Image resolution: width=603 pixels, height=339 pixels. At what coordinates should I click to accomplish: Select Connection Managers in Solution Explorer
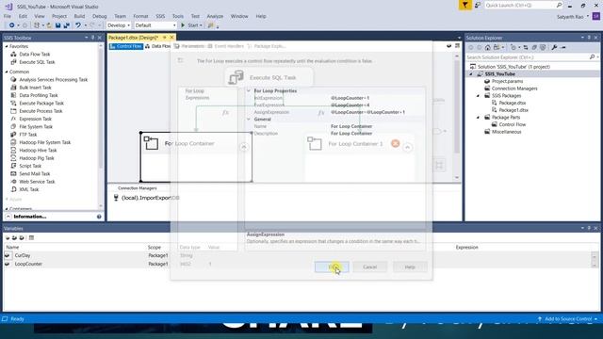tap(514, 89)
